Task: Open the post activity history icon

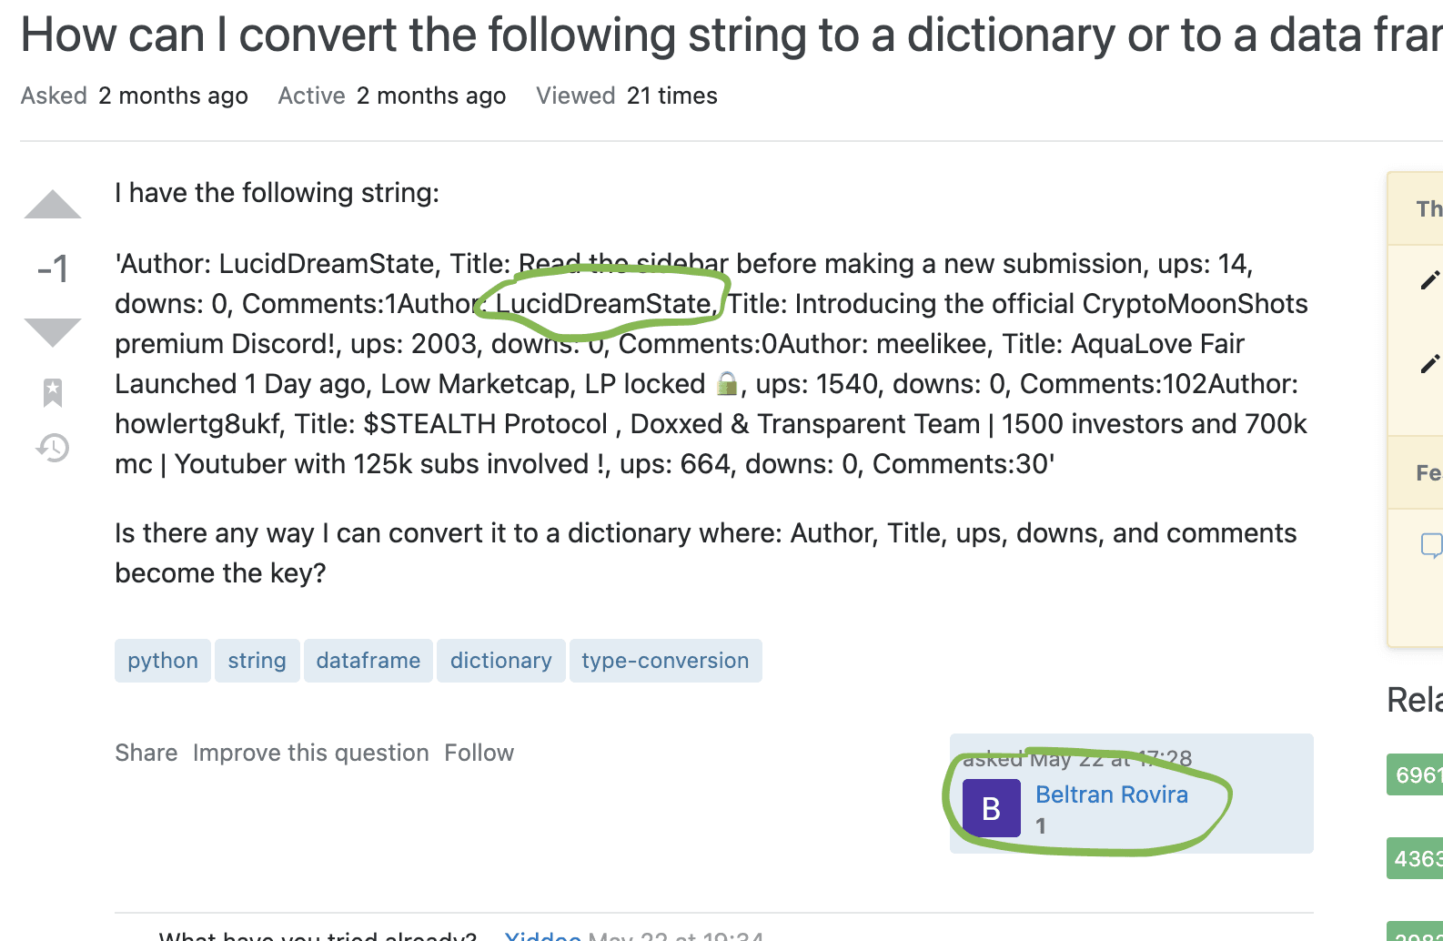Action: (53, 447)
